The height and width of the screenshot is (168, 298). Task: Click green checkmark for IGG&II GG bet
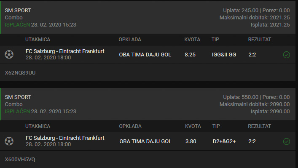tap(286, 55)
